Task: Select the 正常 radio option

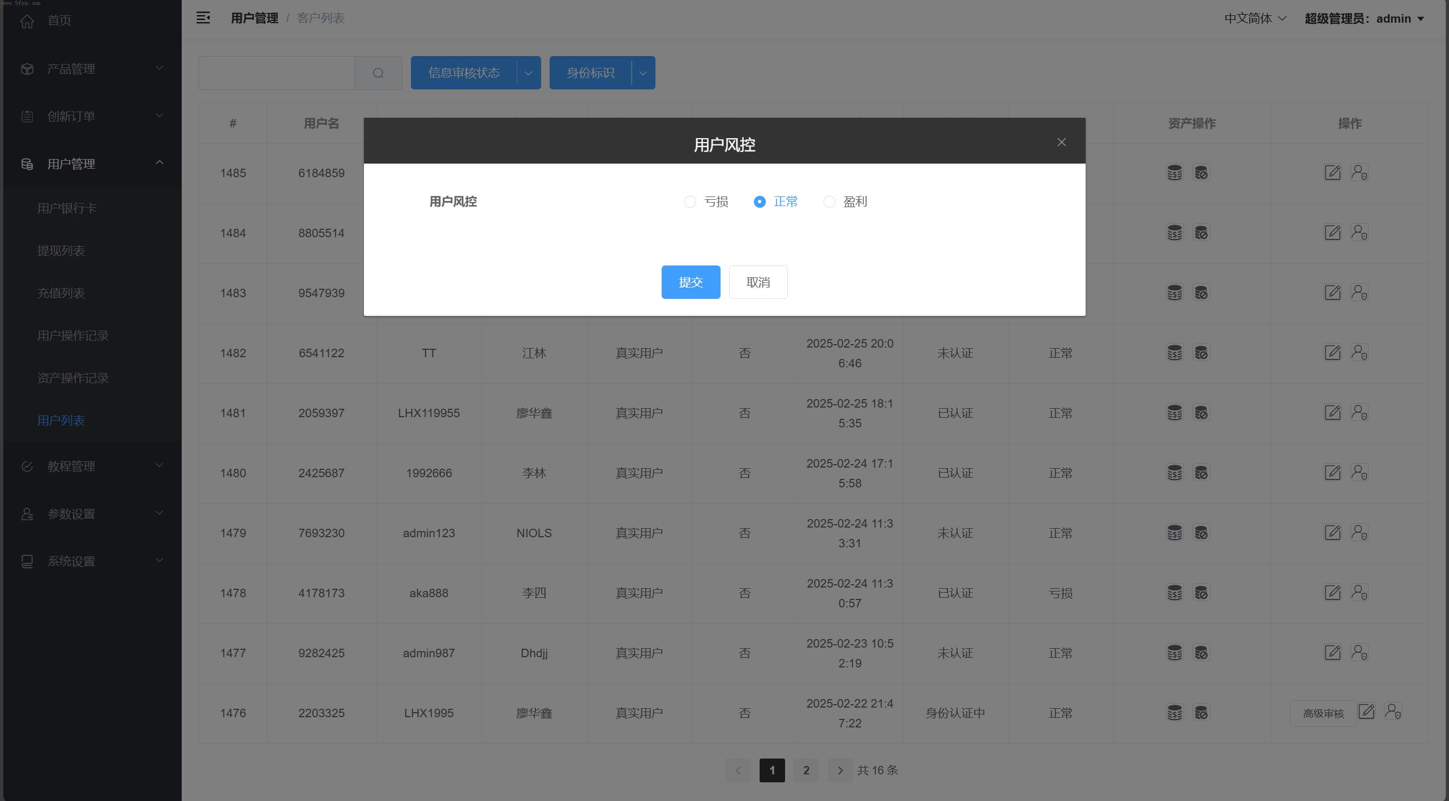Action: 760,202
